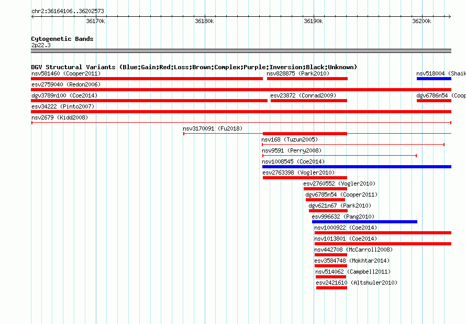Click dgv3789n100 (Coe2014) label
Image resolution: width=466 pixels, height=324 pixels.
[64, 95]
